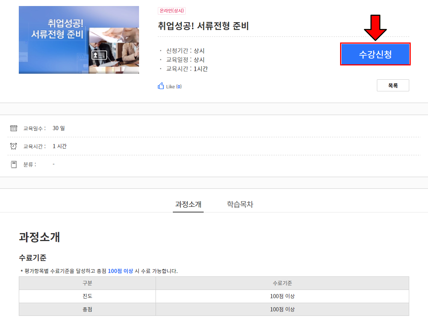428x320 pixels.
Task: Click the 30 일 value
Action: 59,128
